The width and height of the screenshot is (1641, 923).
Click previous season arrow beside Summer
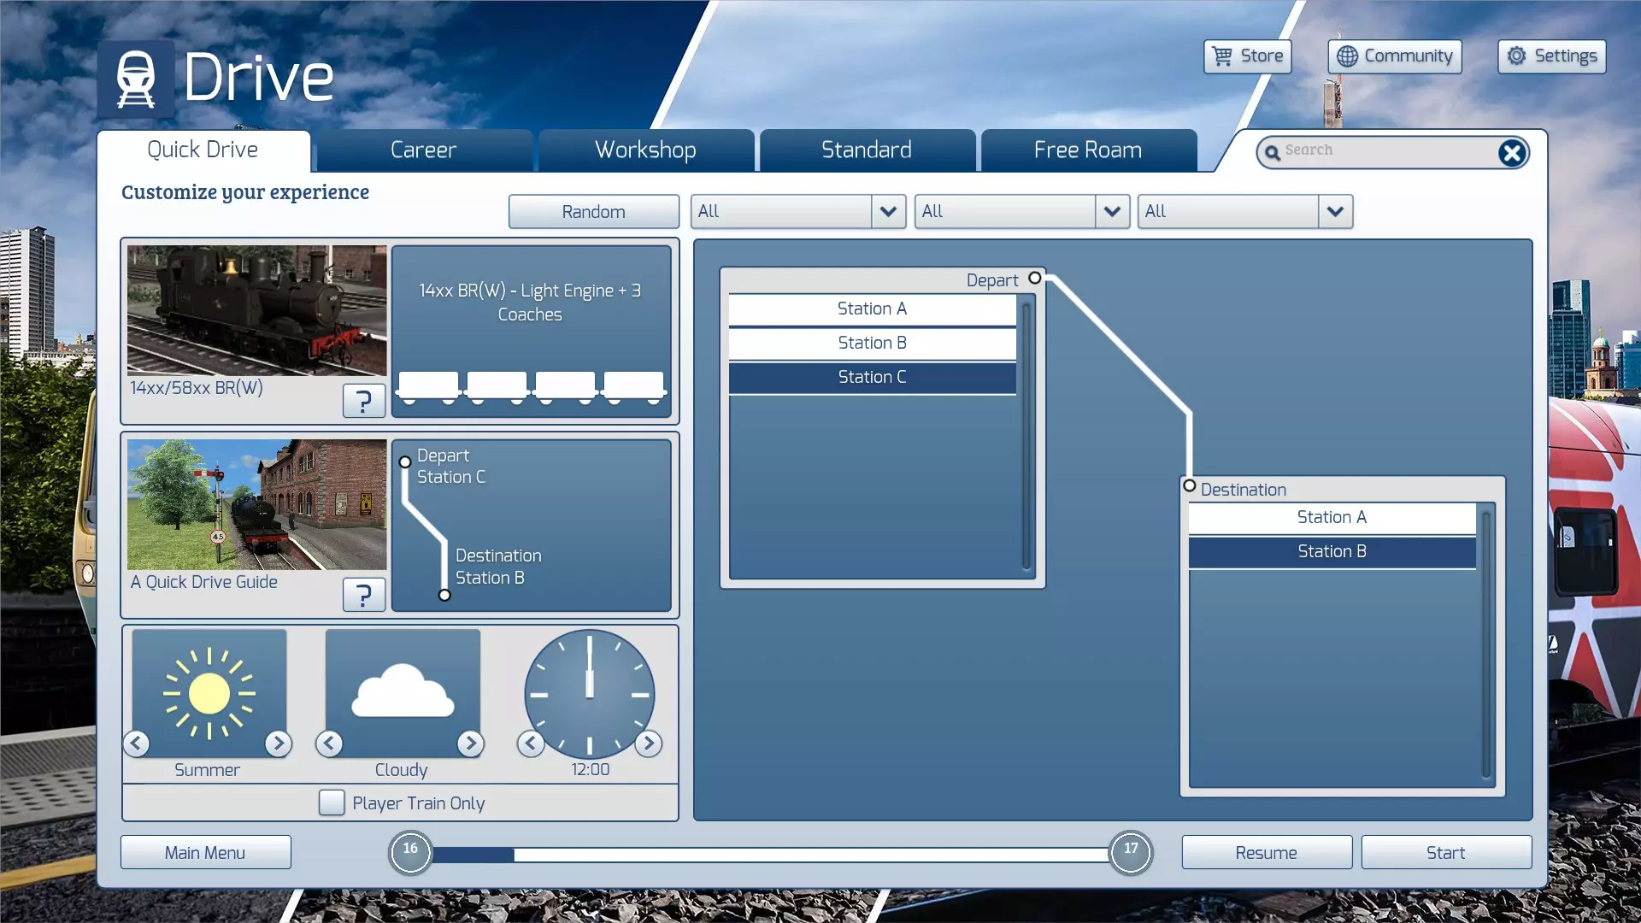tap(137, 744)
